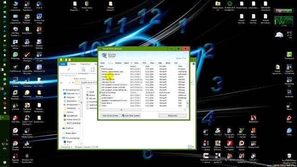Check the Volume driver checkbox
This screenshot has width=297, height=167.
100,77
